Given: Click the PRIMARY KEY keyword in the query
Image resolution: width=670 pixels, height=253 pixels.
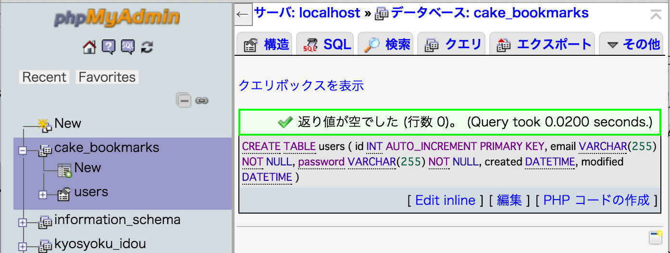Looking at the screenshot, I should [x=511, y=147].
